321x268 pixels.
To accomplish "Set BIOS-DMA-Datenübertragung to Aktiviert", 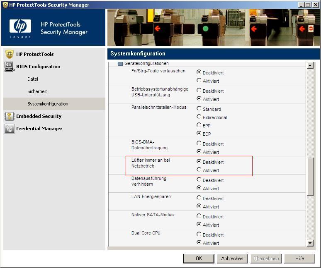I will [199, 151].
